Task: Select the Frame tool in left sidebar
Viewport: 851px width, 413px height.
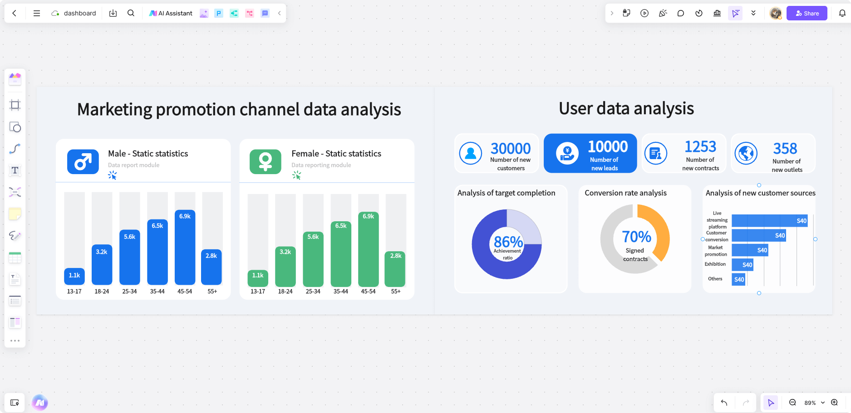Action: click(x=15, y=105)
